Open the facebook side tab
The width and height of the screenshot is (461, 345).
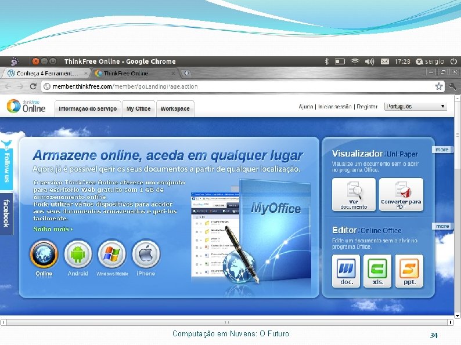point(6,214)
